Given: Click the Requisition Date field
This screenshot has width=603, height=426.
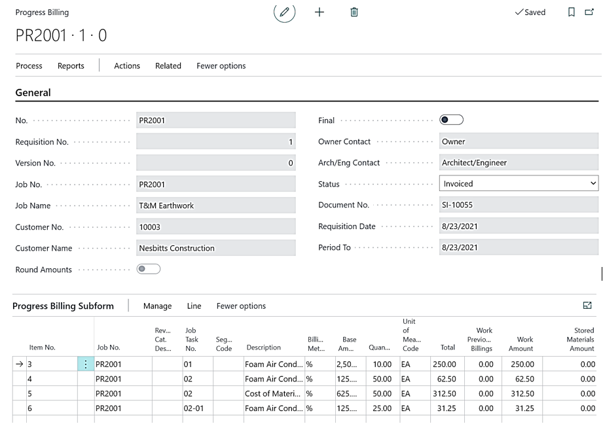Looking at the screenshot, I should (x=519, y=226).
